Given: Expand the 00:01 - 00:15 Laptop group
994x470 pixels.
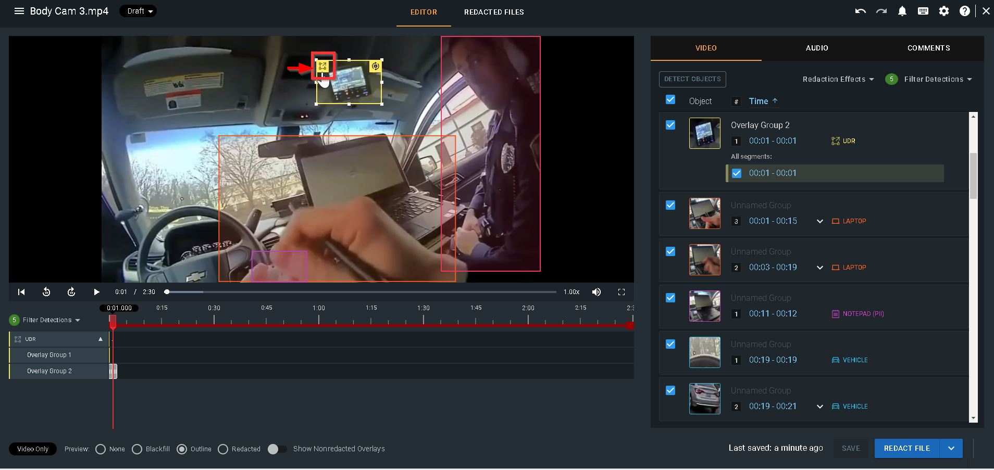Looking at the screenshot, I should [819, 221].
